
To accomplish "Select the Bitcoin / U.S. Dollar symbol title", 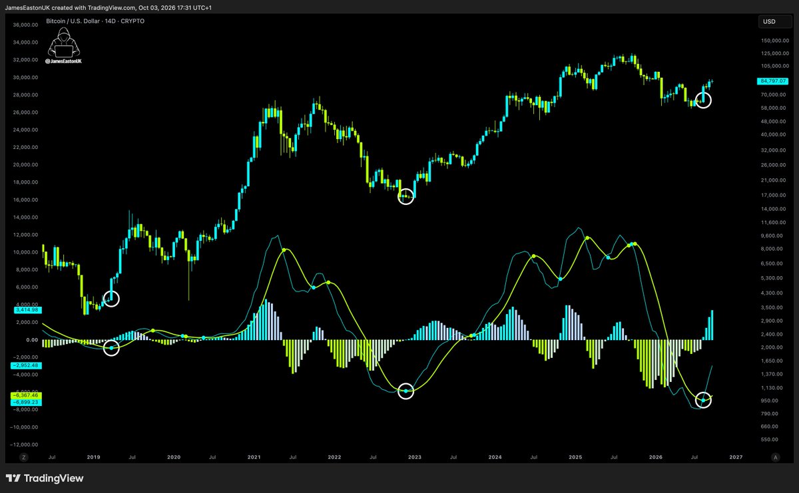I will [x=74, y=21].
